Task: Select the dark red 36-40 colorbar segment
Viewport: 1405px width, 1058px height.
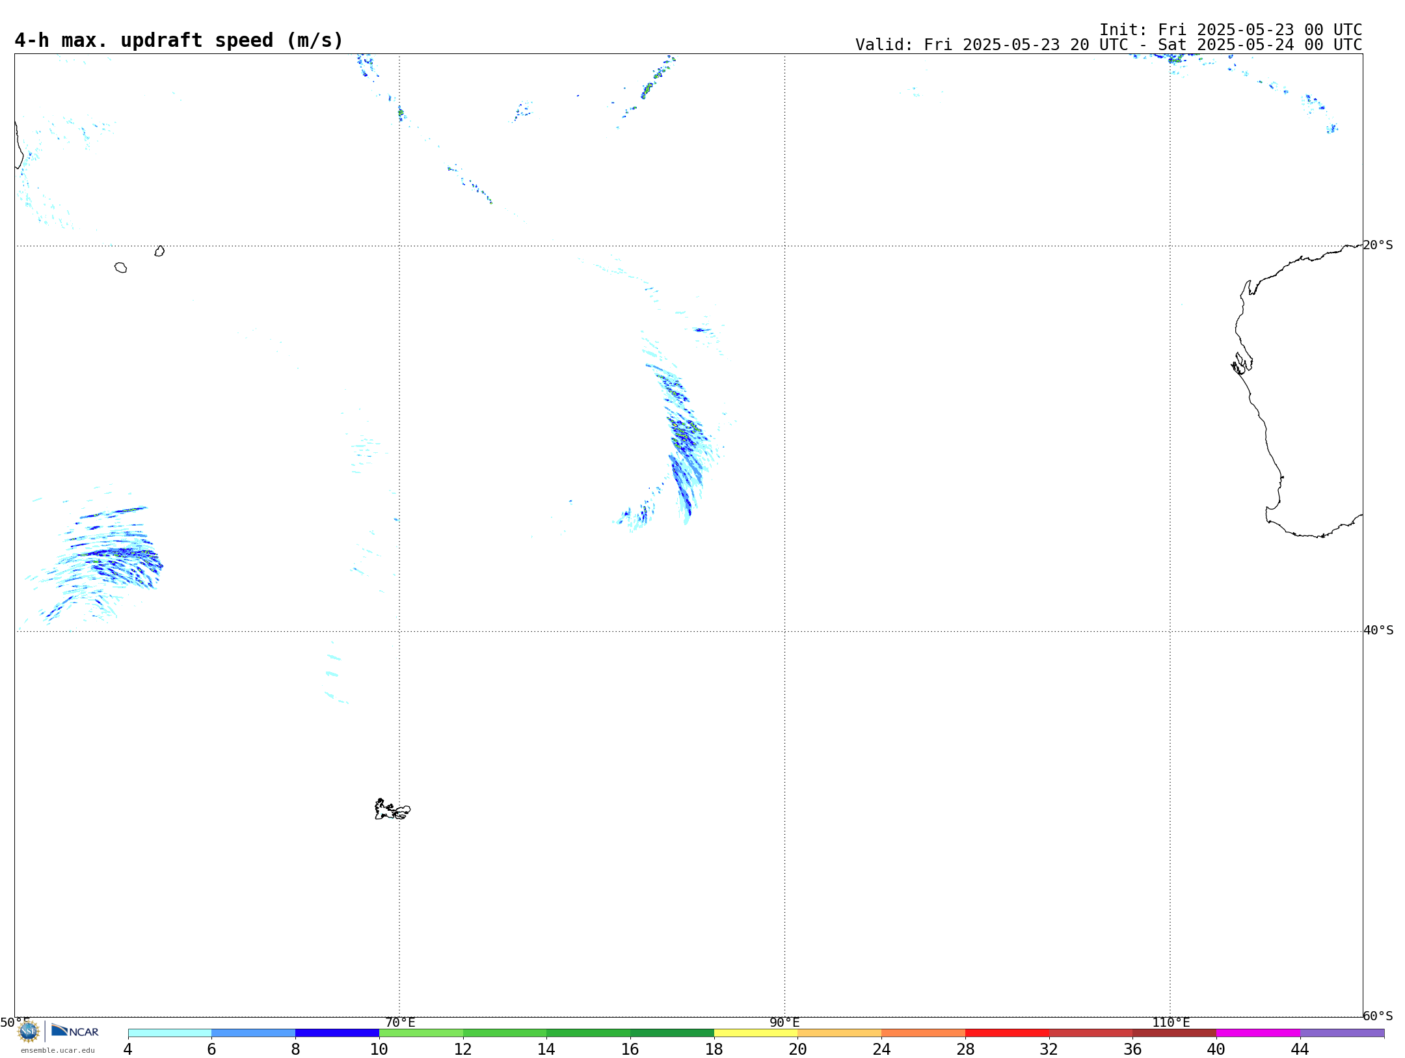Action: click(x=1175, y=1033)
